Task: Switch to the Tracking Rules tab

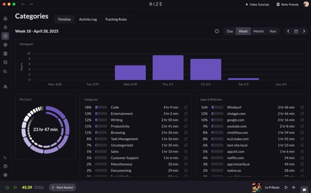Action: 116,19
